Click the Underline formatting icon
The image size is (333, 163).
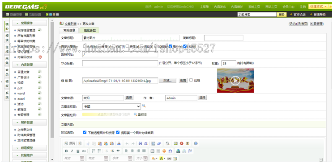[78, 151]
